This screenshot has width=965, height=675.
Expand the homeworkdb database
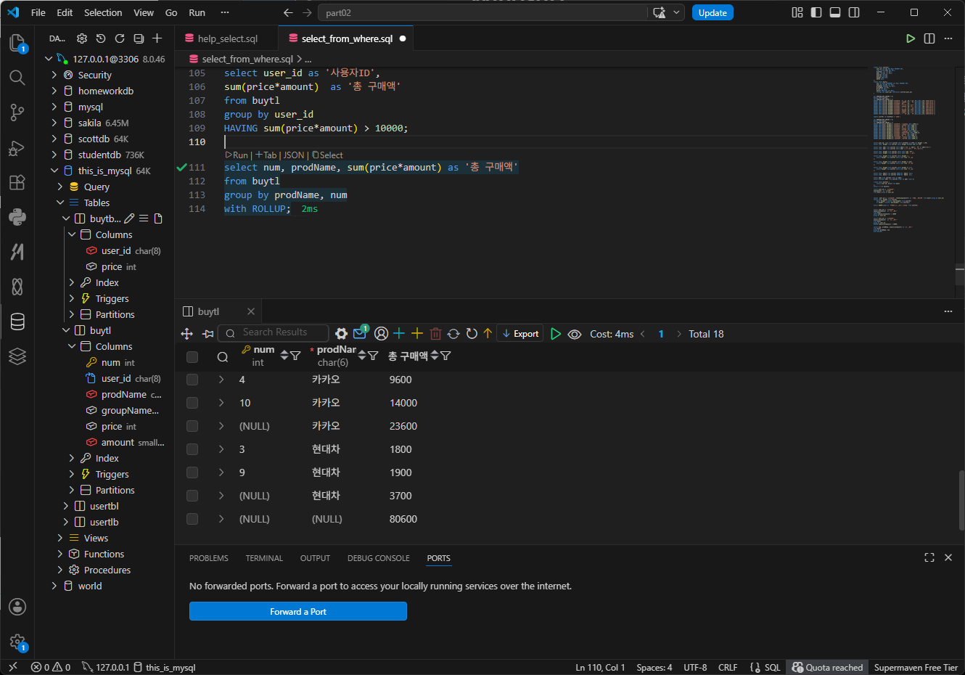pos(54,91)
